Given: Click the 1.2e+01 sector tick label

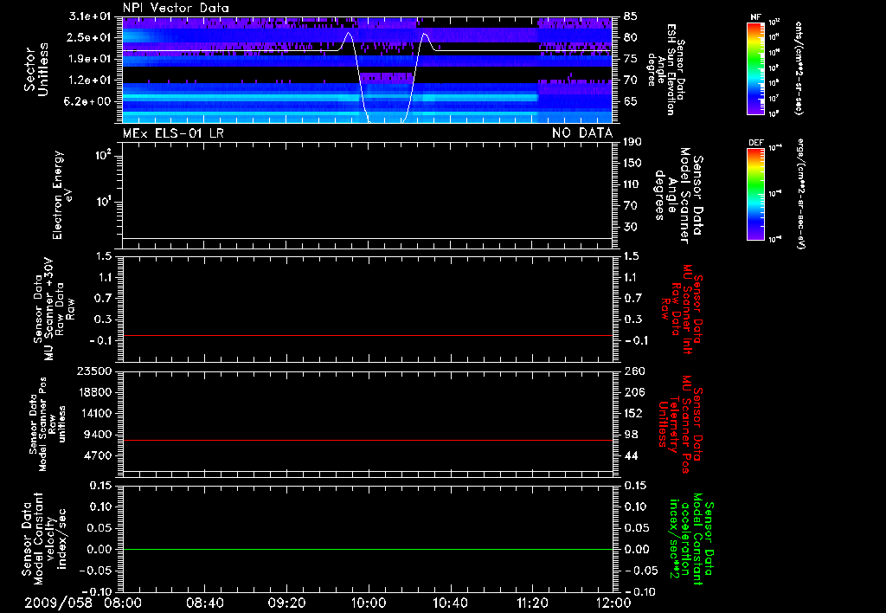Looking at the screenshot, I should [x=90, y=81].
